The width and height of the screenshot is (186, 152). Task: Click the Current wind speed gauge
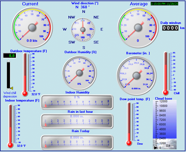click(x=32, y=27)
